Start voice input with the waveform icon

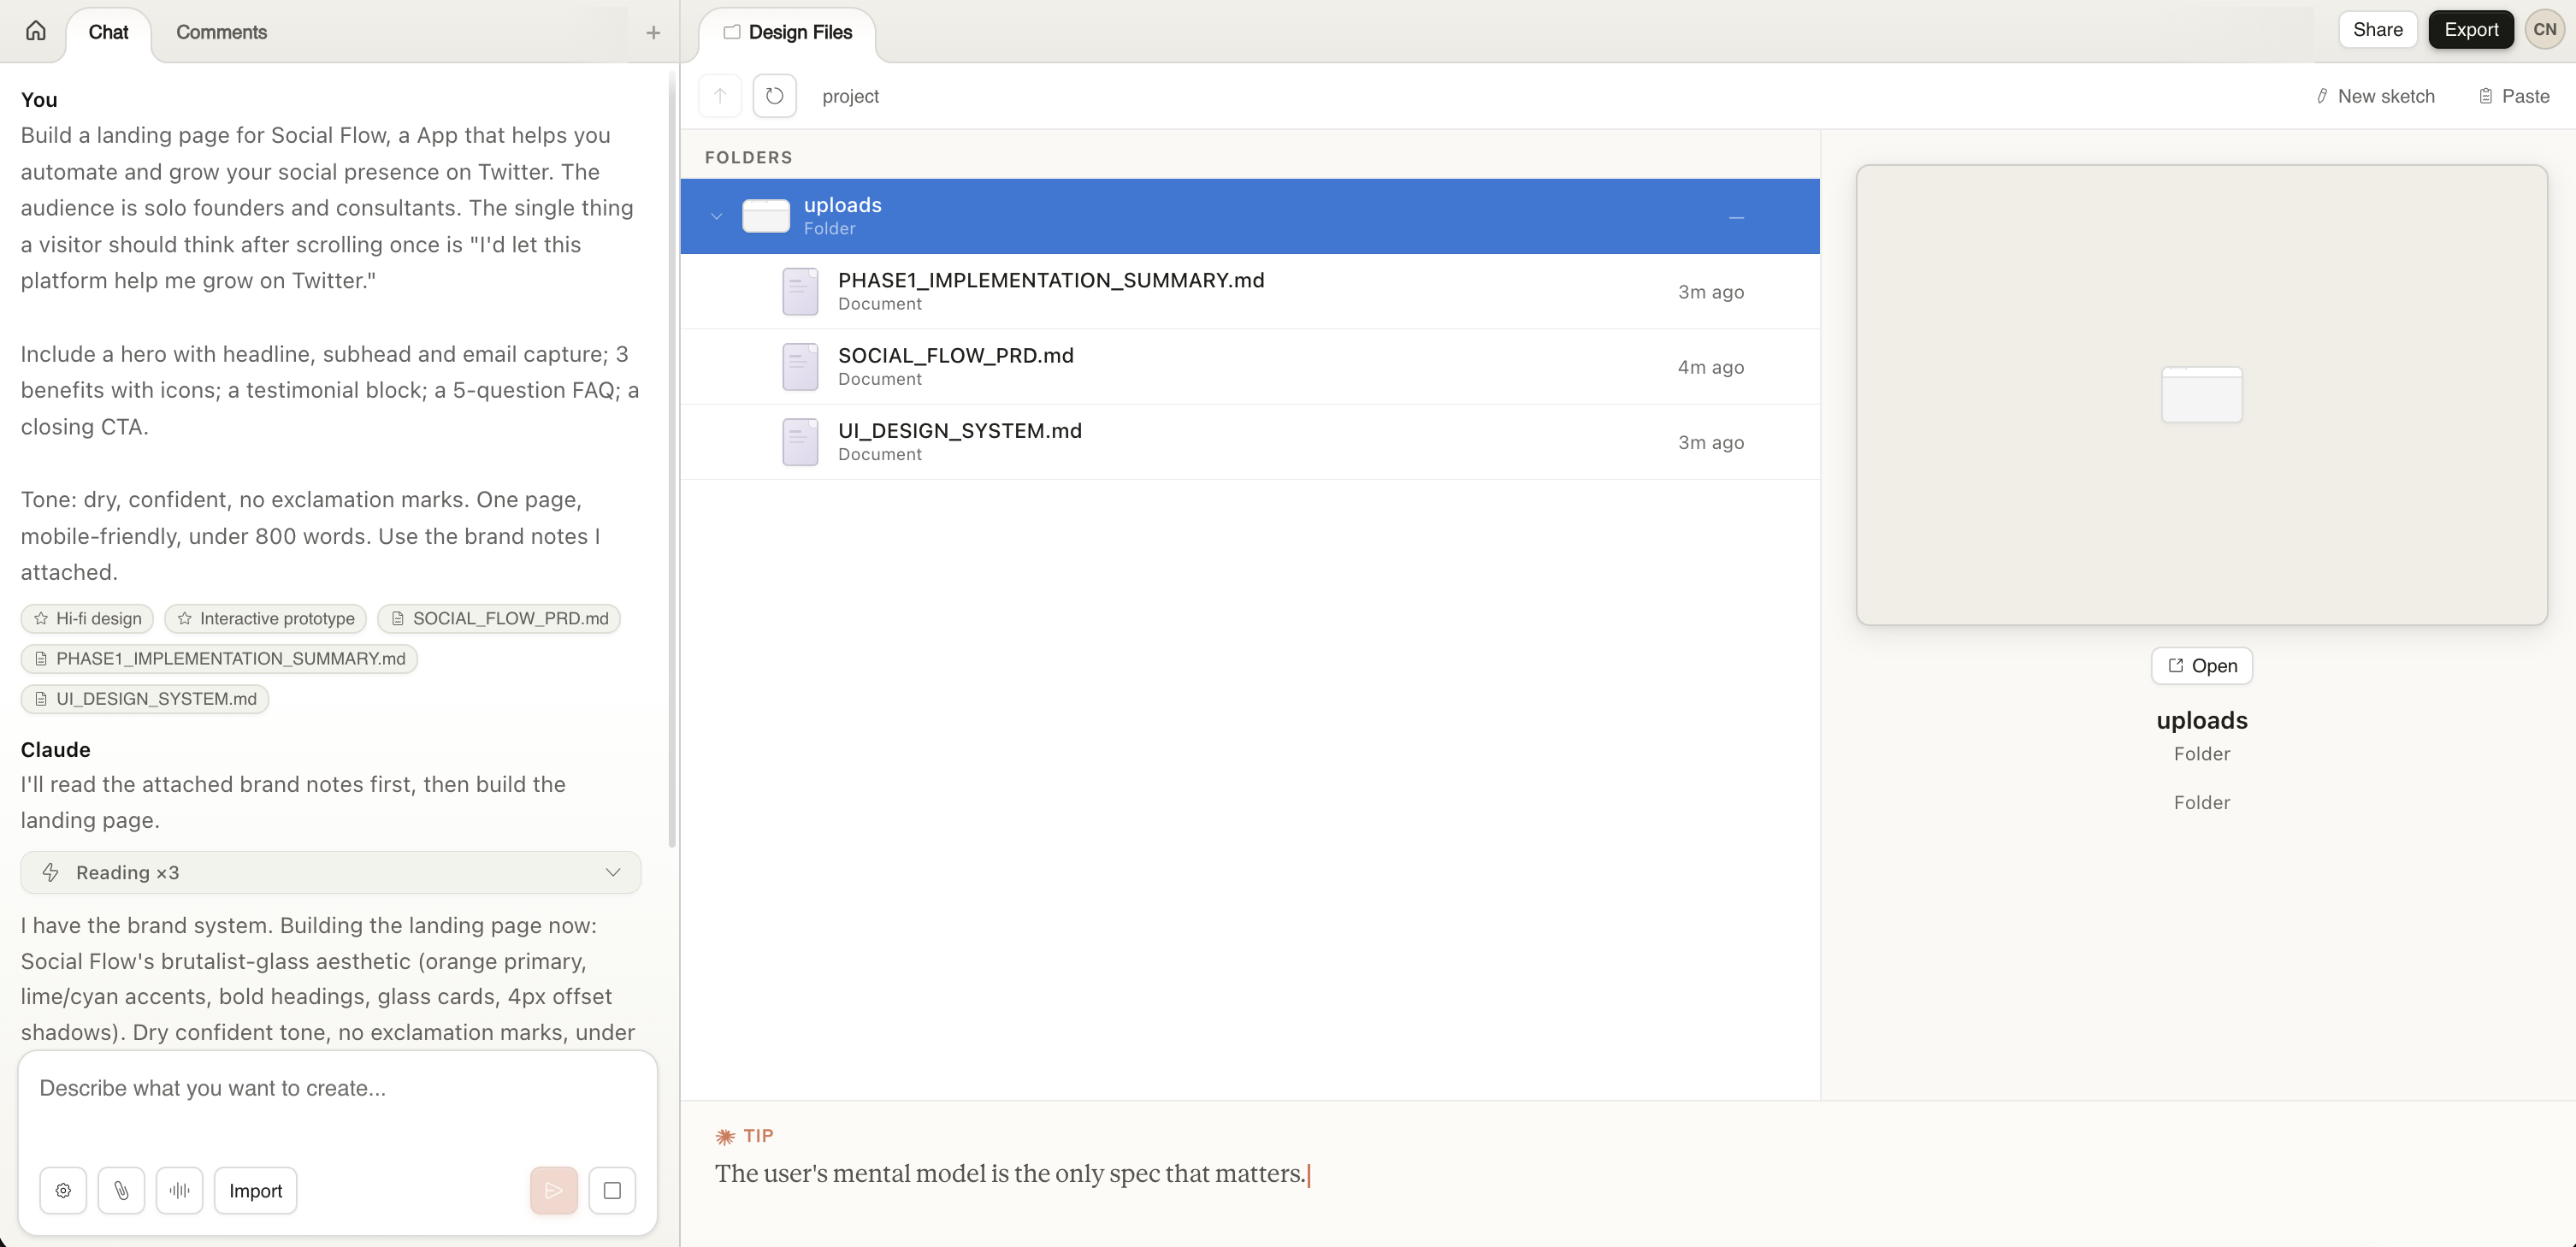point(180,1190)
